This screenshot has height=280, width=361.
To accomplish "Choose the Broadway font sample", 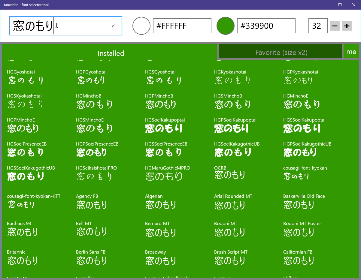I will point(161,257).
